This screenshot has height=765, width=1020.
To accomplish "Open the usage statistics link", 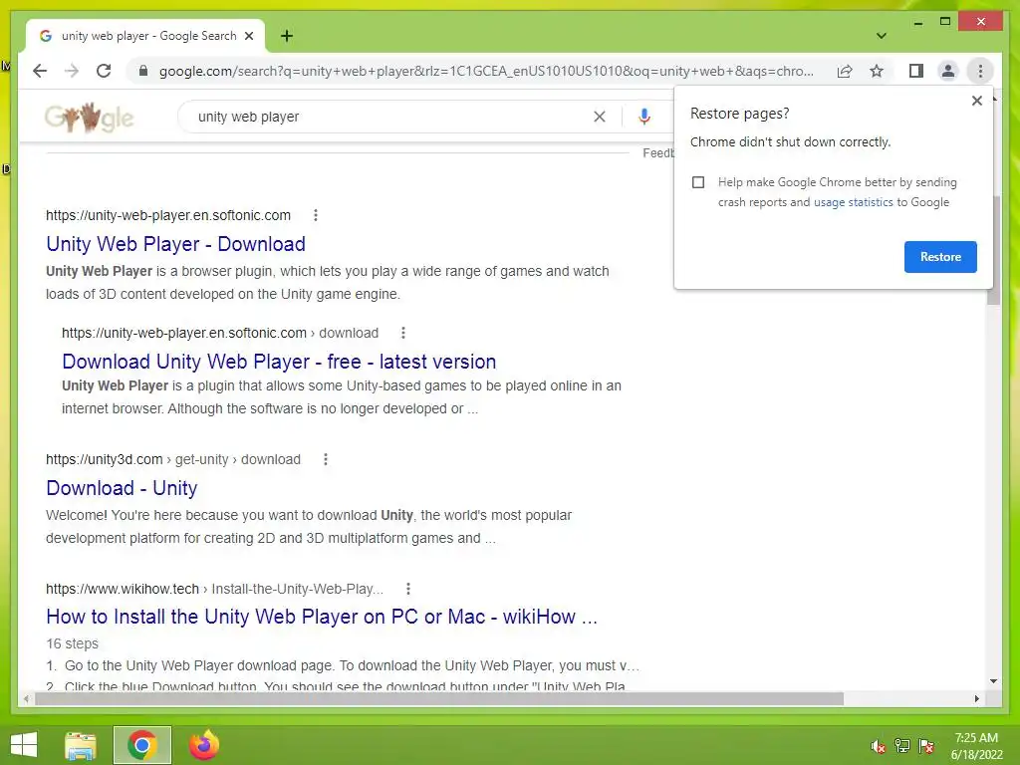I will click(x=853, y=202).
